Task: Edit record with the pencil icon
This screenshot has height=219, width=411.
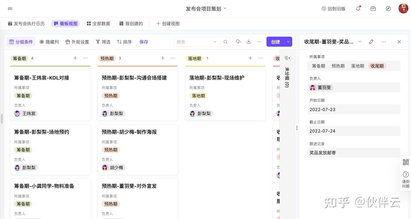Action: pos(371,42)
